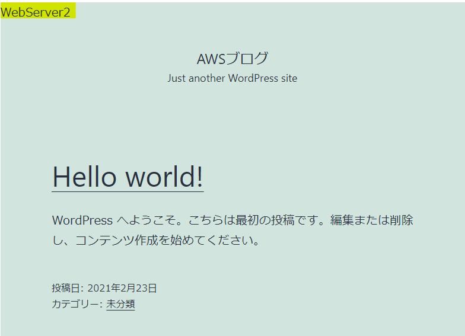This screenshot has width=465, height=336.
Task: Click the カテゴリー label text
Action: [77, 304]
